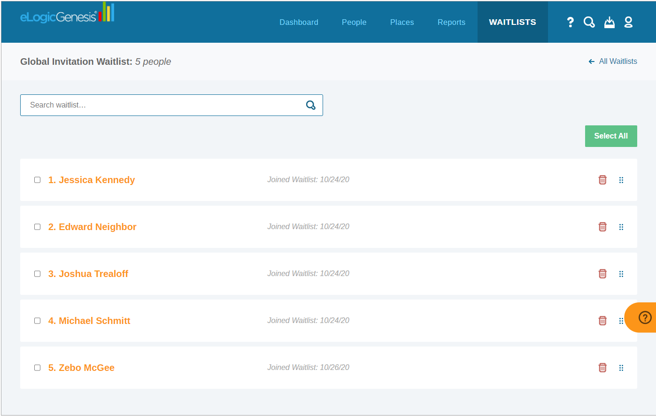Open Michael Schmitt's name link
This screenshot has height=416, width=656.
coord(89,321)
